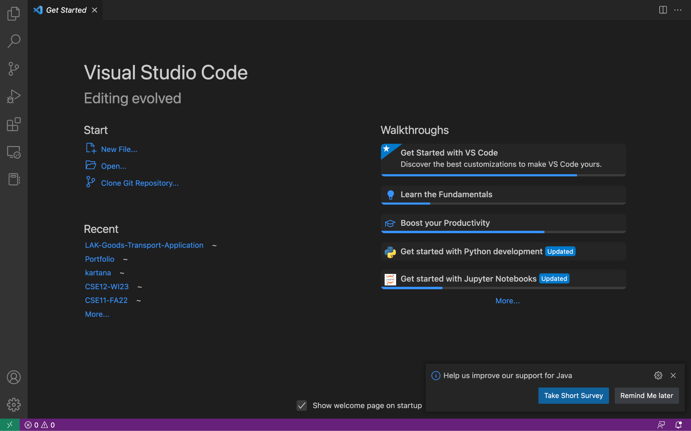Open Boost your Productivity walkthrough
Screen dimensions: 691x431
pyautogui.click(x=503, y=223)
